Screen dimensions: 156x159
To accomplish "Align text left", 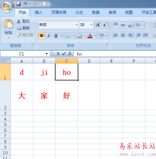I will pos(116,35).
